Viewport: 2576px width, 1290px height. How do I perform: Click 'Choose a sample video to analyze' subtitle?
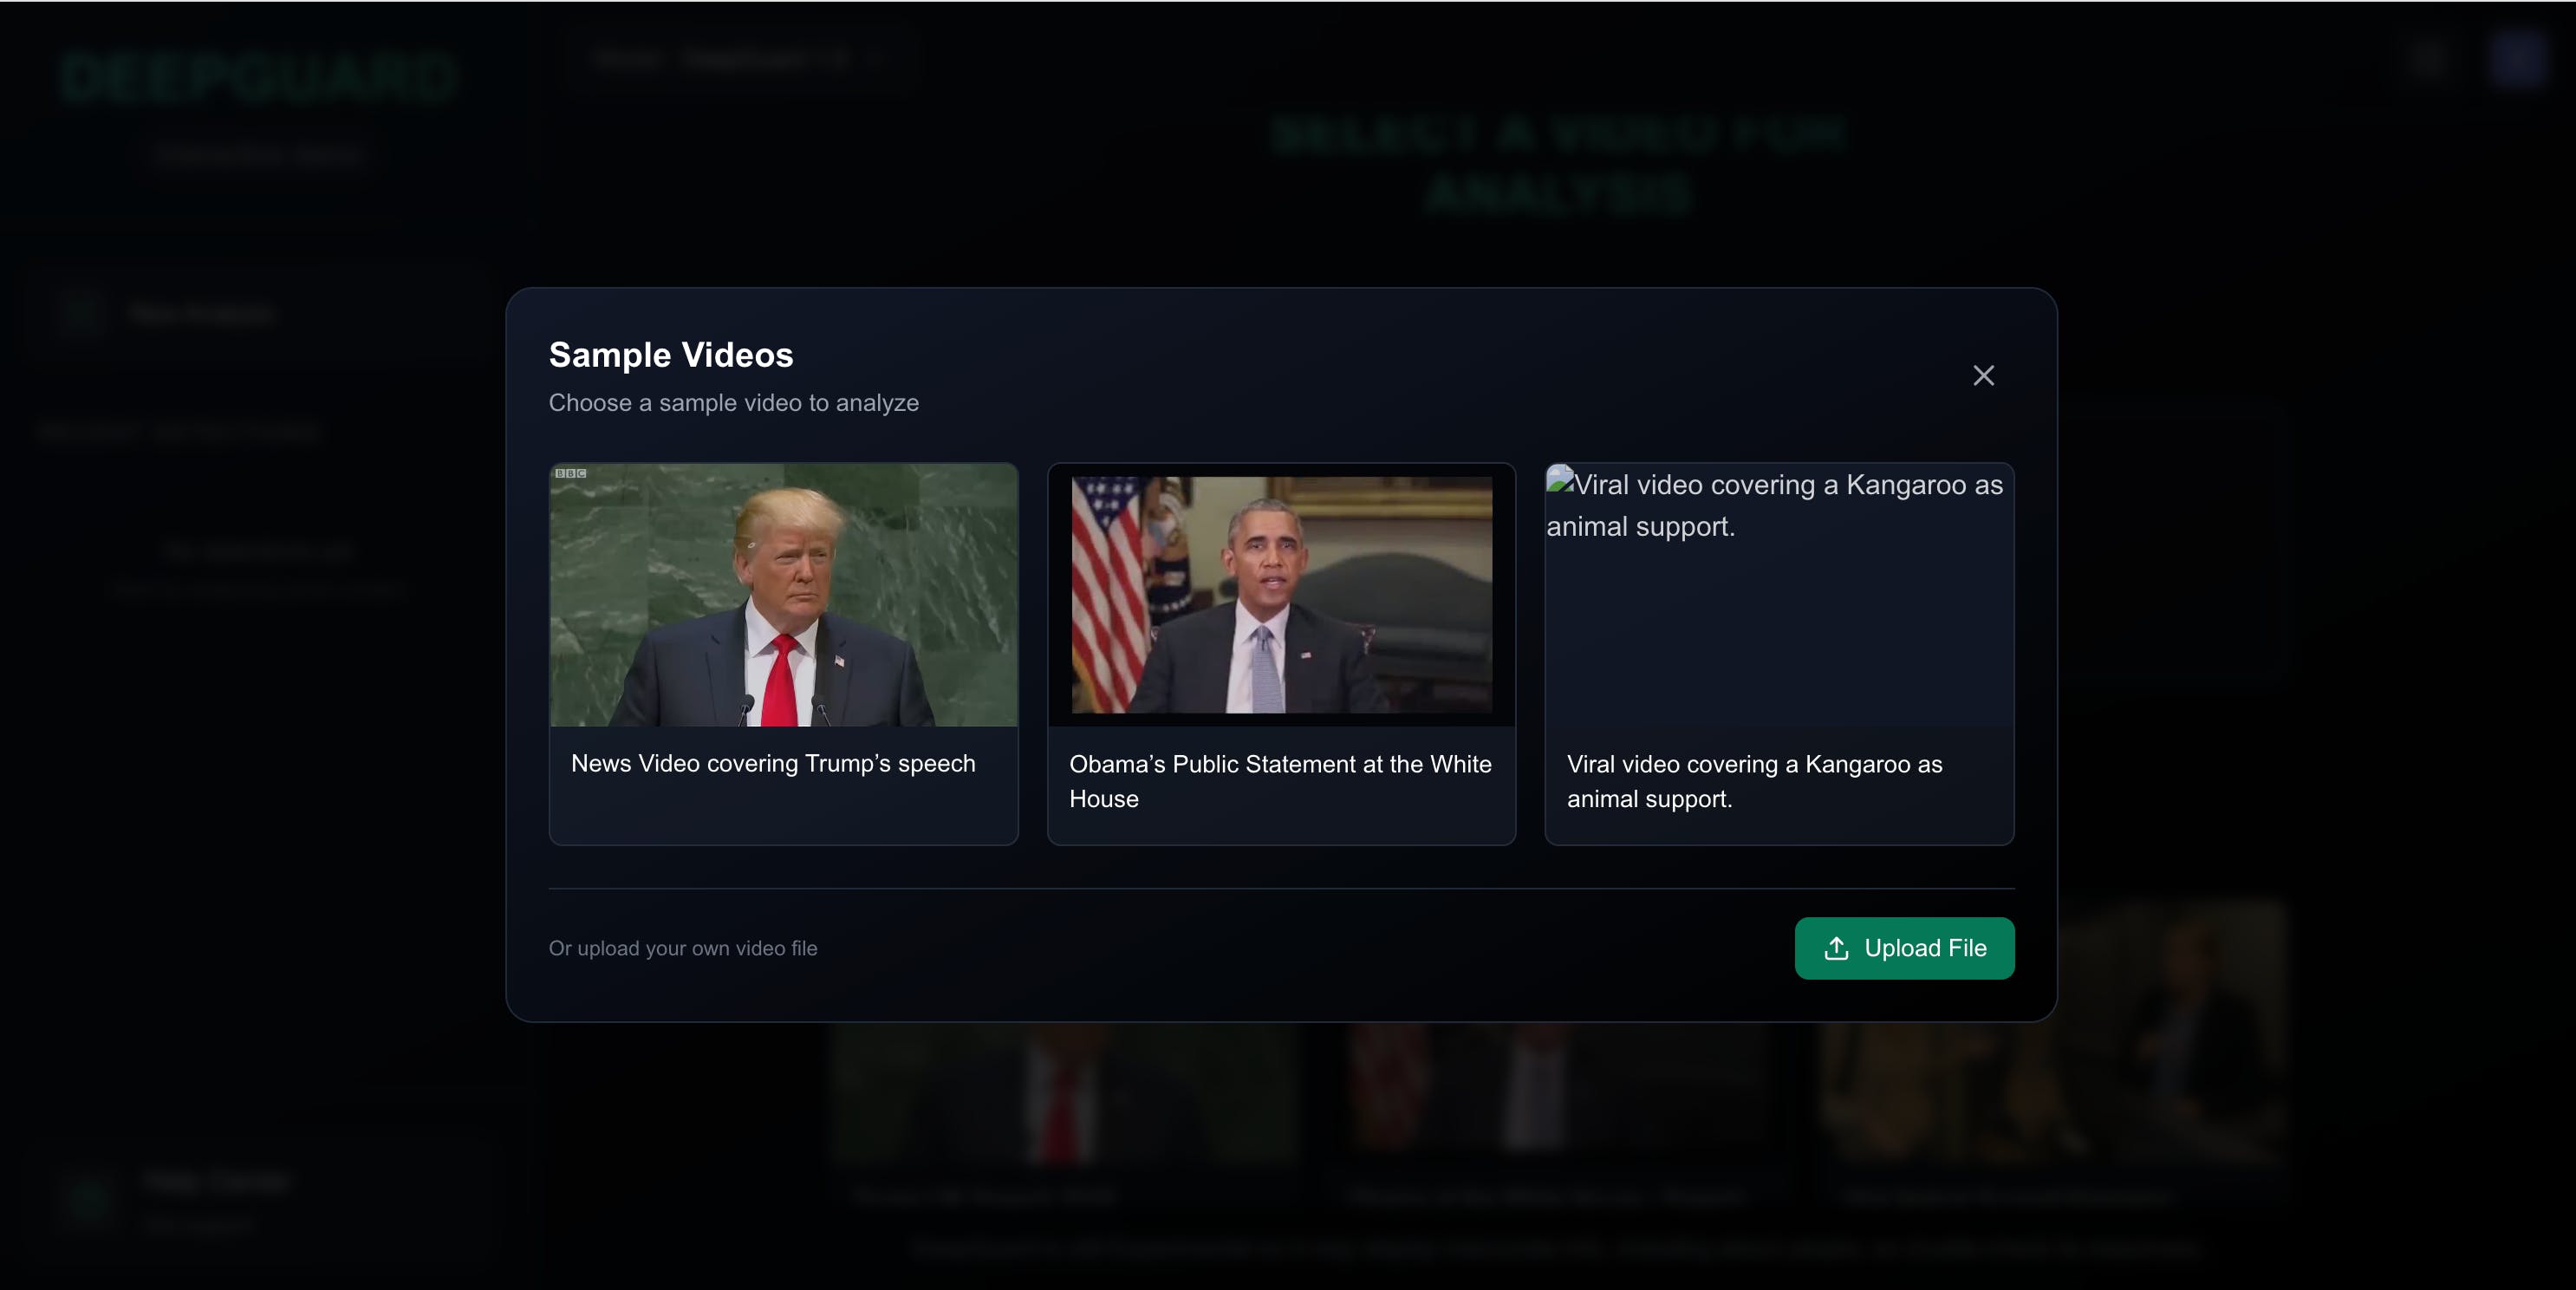[x=733, y=403]
